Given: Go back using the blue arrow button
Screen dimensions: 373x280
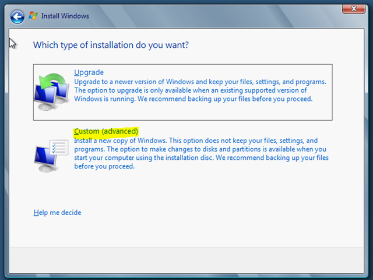Looking at the screenshot, I should point(17,17).
